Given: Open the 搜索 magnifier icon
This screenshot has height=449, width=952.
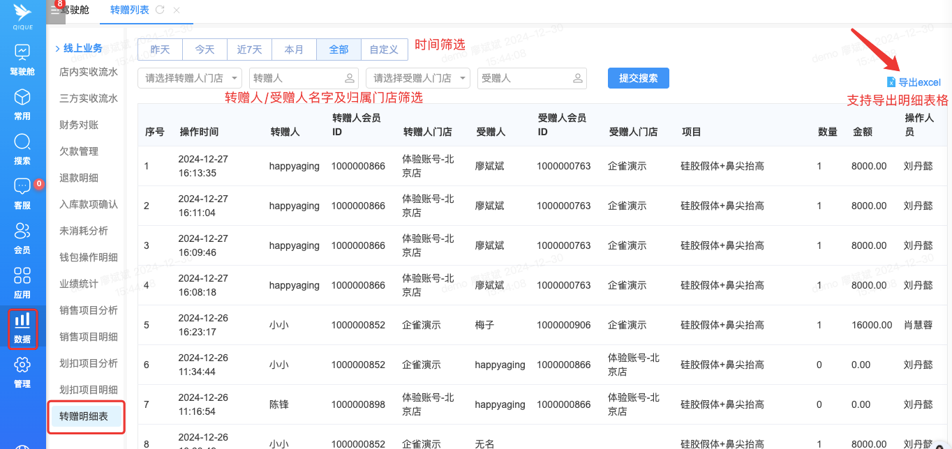Looking at the screenshot, I should tap(22, 142).
